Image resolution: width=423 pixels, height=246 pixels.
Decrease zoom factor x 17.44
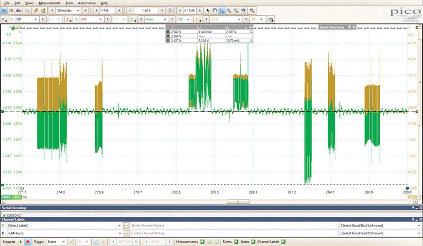[180, 11]
